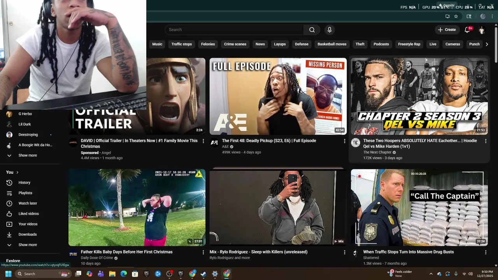
Task: Open The Next Chapter channel avatar
Action: coord(356,143)
